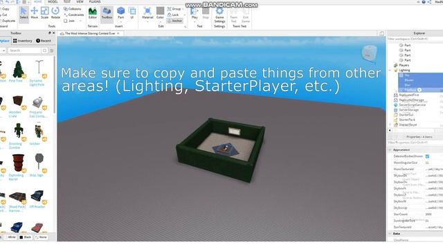Select the Propane Gas Container toolbox item
Screen dimensions: 443x249
pyautogui.click(x=38, y=107)
